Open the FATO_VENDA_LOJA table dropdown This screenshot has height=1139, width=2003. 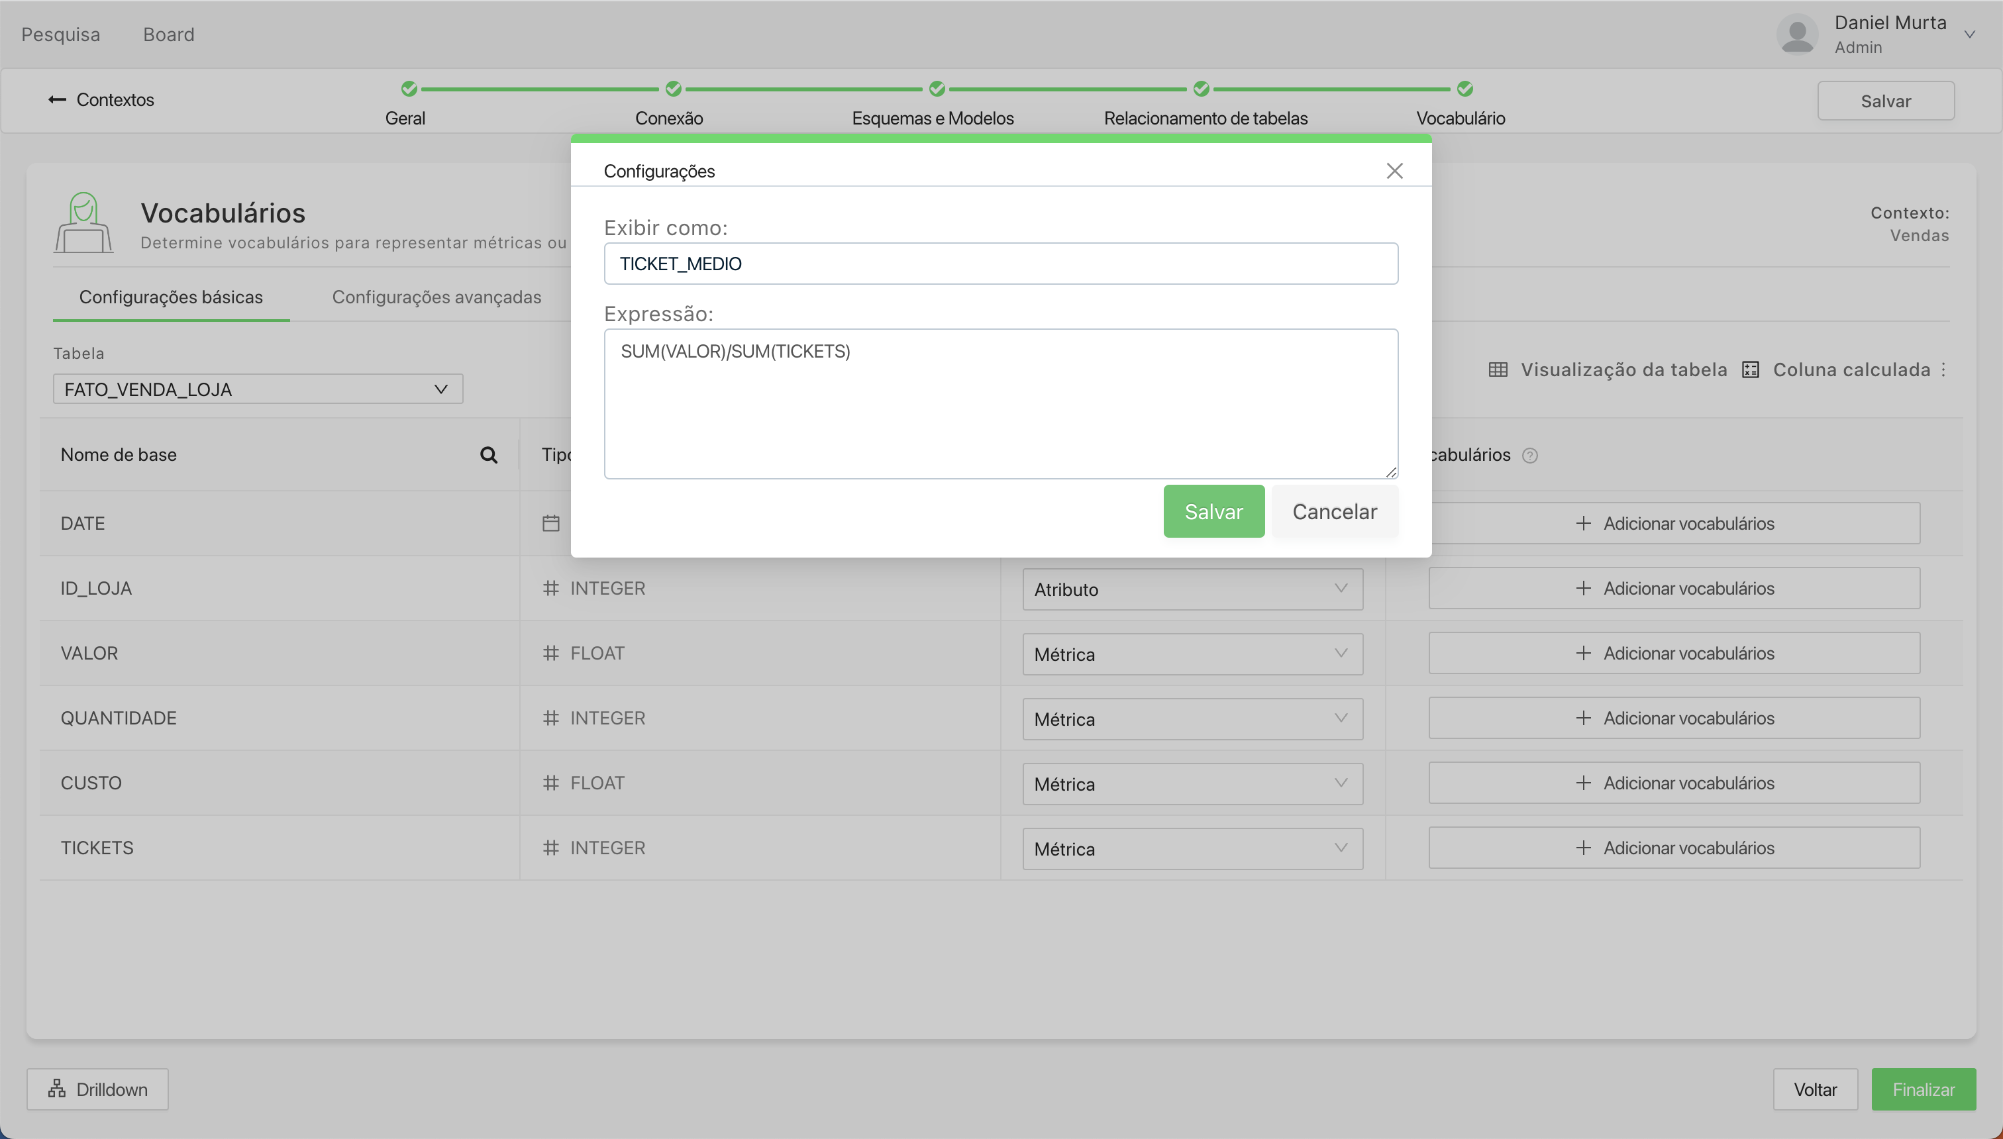pos(258,389)
